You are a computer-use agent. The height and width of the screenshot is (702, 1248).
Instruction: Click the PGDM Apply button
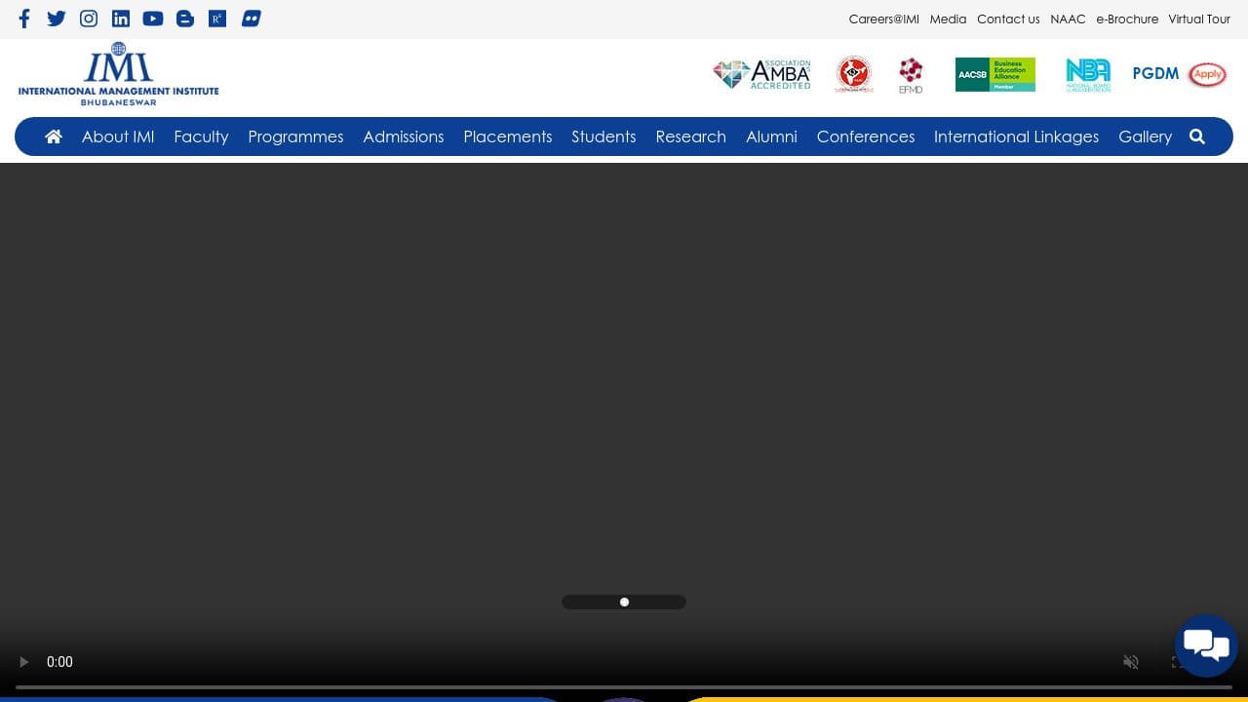point(1207,74)
